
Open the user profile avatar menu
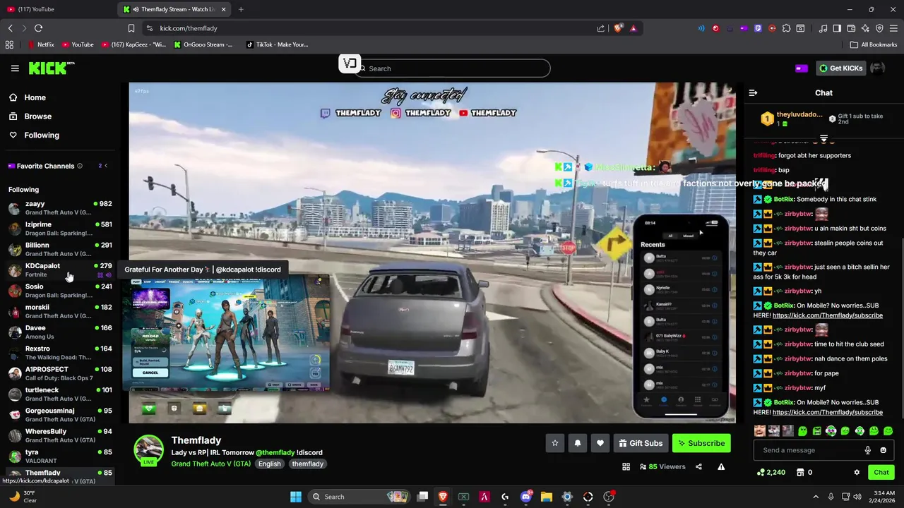878,68
